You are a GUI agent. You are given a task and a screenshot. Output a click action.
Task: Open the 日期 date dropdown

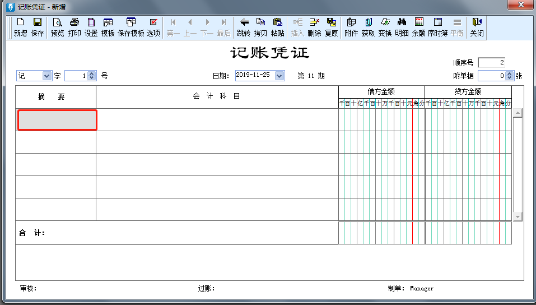click(x=279, y=76)
